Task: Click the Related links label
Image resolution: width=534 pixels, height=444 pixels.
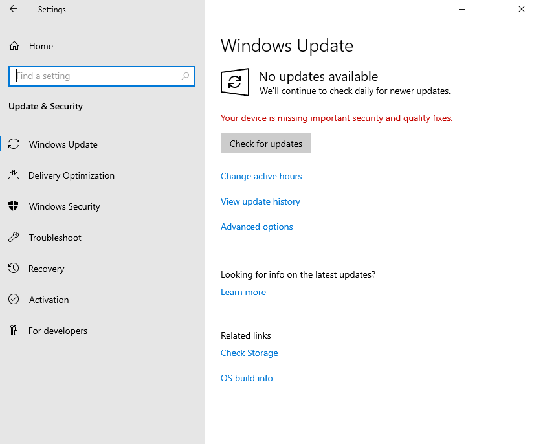Action: click(x=245, y=335)
